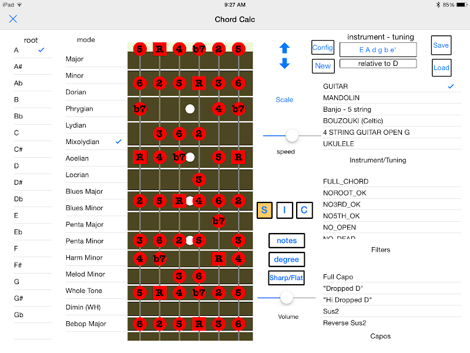Select root note E

(x=33, y=215)
